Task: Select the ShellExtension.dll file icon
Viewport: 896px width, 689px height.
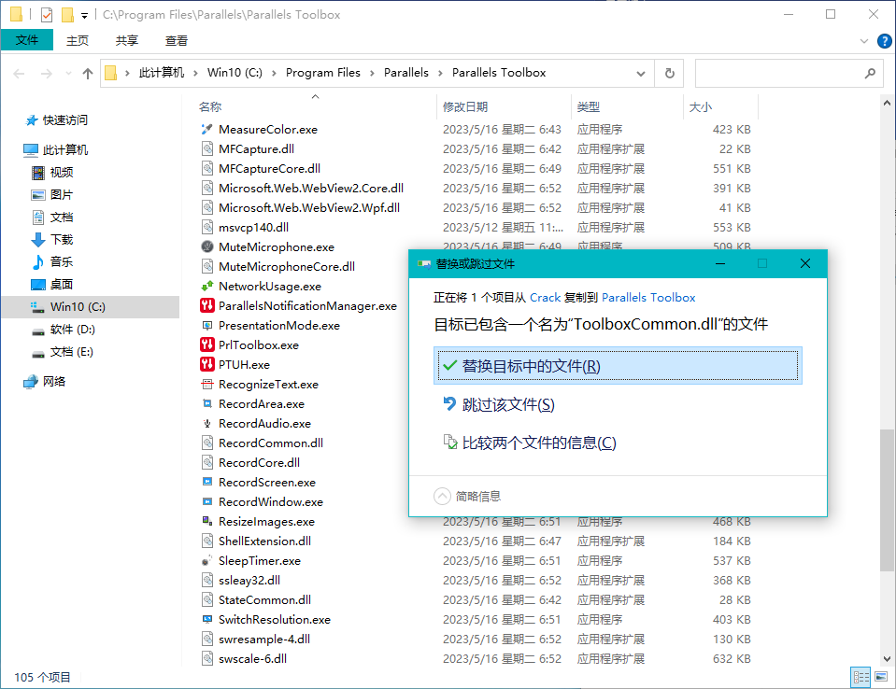Action: pos(206,541)
